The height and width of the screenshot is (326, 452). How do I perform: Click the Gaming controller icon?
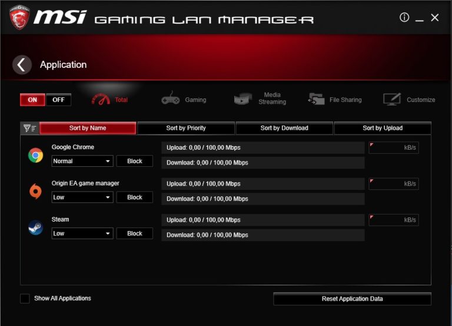[x=170, y=99]
